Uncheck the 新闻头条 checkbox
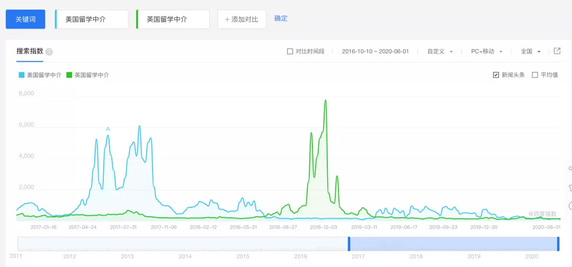This screenshot has height=267, width=572. 496,75
